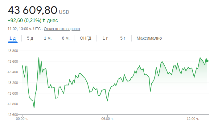Screen dimensions: 214x122
Task: Open the 1 м. range tab
Action: (x=48, y=38)
